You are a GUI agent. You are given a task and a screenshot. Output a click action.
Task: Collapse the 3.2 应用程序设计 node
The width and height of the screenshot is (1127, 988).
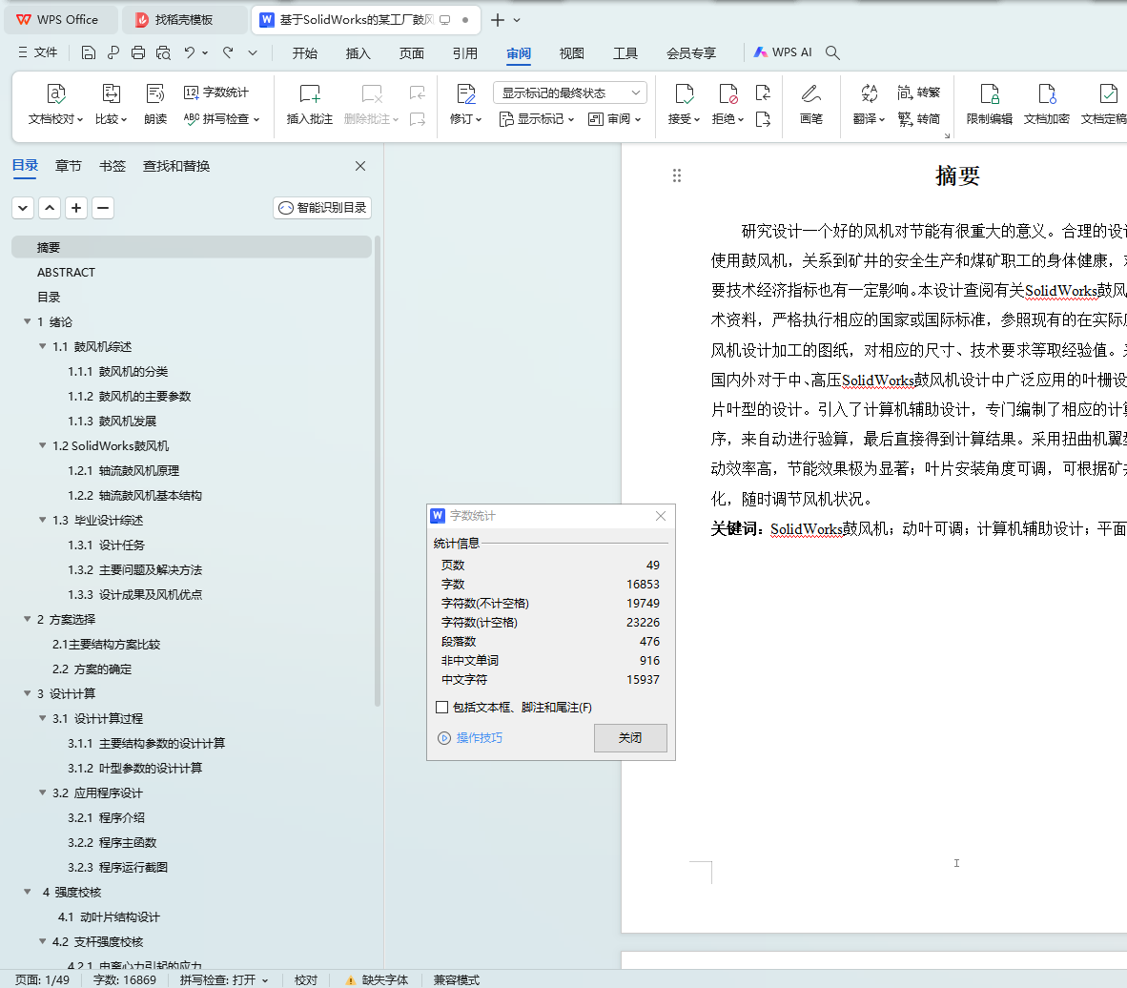(x=42, y=792)
